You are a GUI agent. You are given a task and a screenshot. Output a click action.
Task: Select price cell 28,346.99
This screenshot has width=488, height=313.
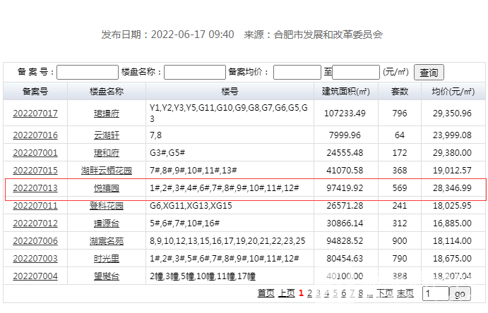point(452,188)
